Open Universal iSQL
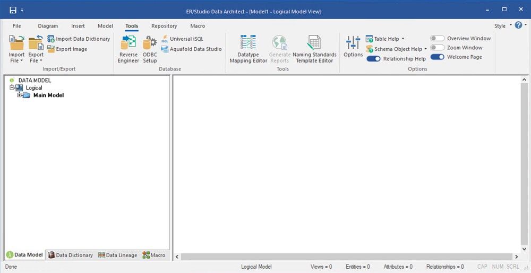The width and height of the screenshot is (531, 273). 182,39
